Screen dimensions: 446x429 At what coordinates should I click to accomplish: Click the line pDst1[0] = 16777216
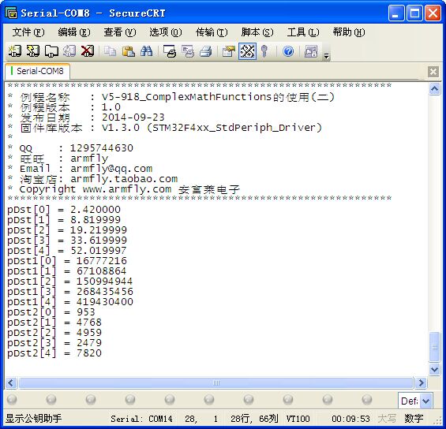point(67,261)
